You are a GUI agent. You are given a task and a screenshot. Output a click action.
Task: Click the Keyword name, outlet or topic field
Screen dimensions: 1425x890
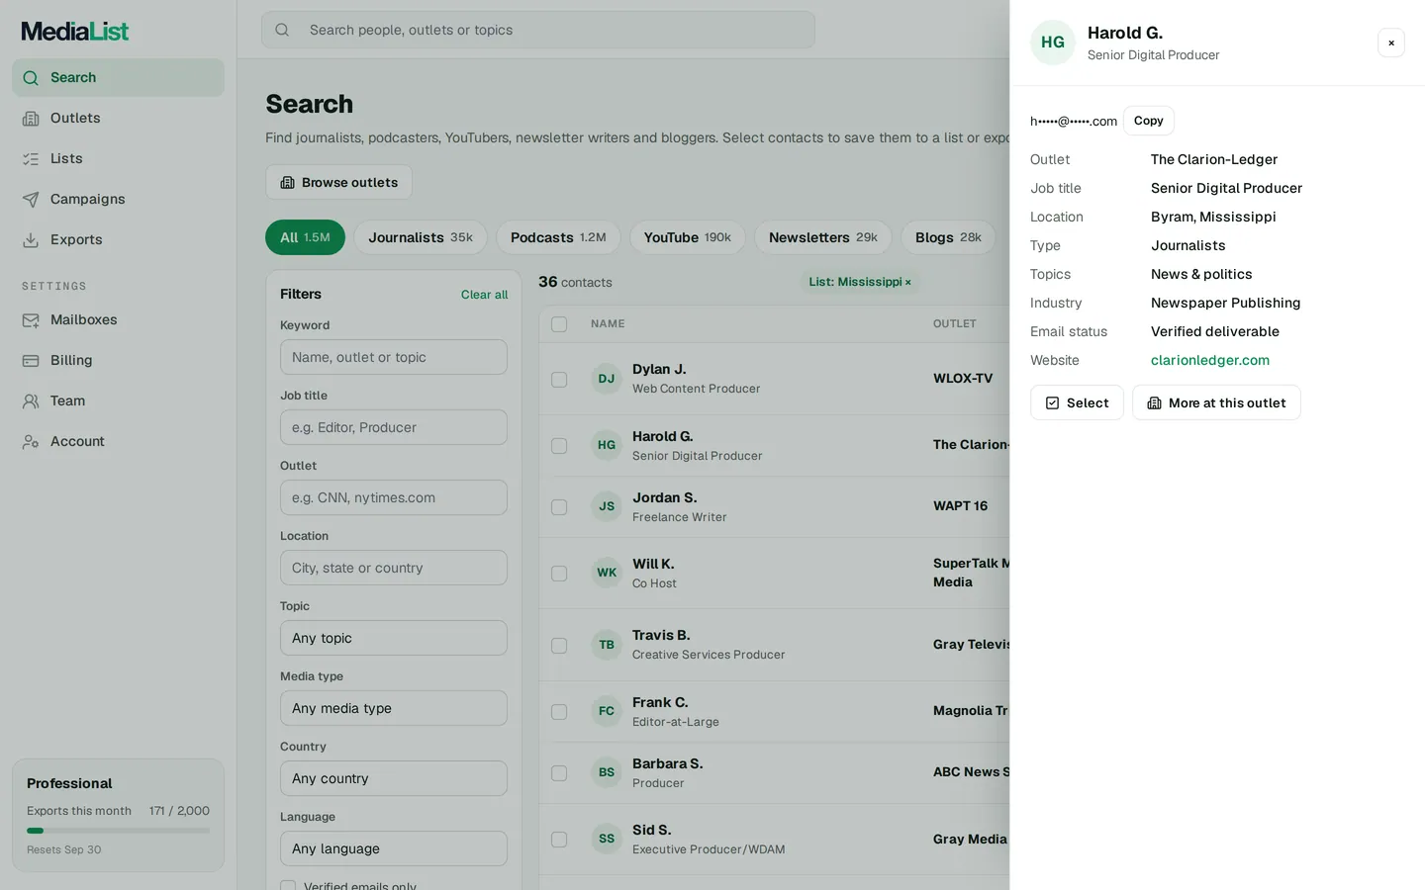[394, 357]
